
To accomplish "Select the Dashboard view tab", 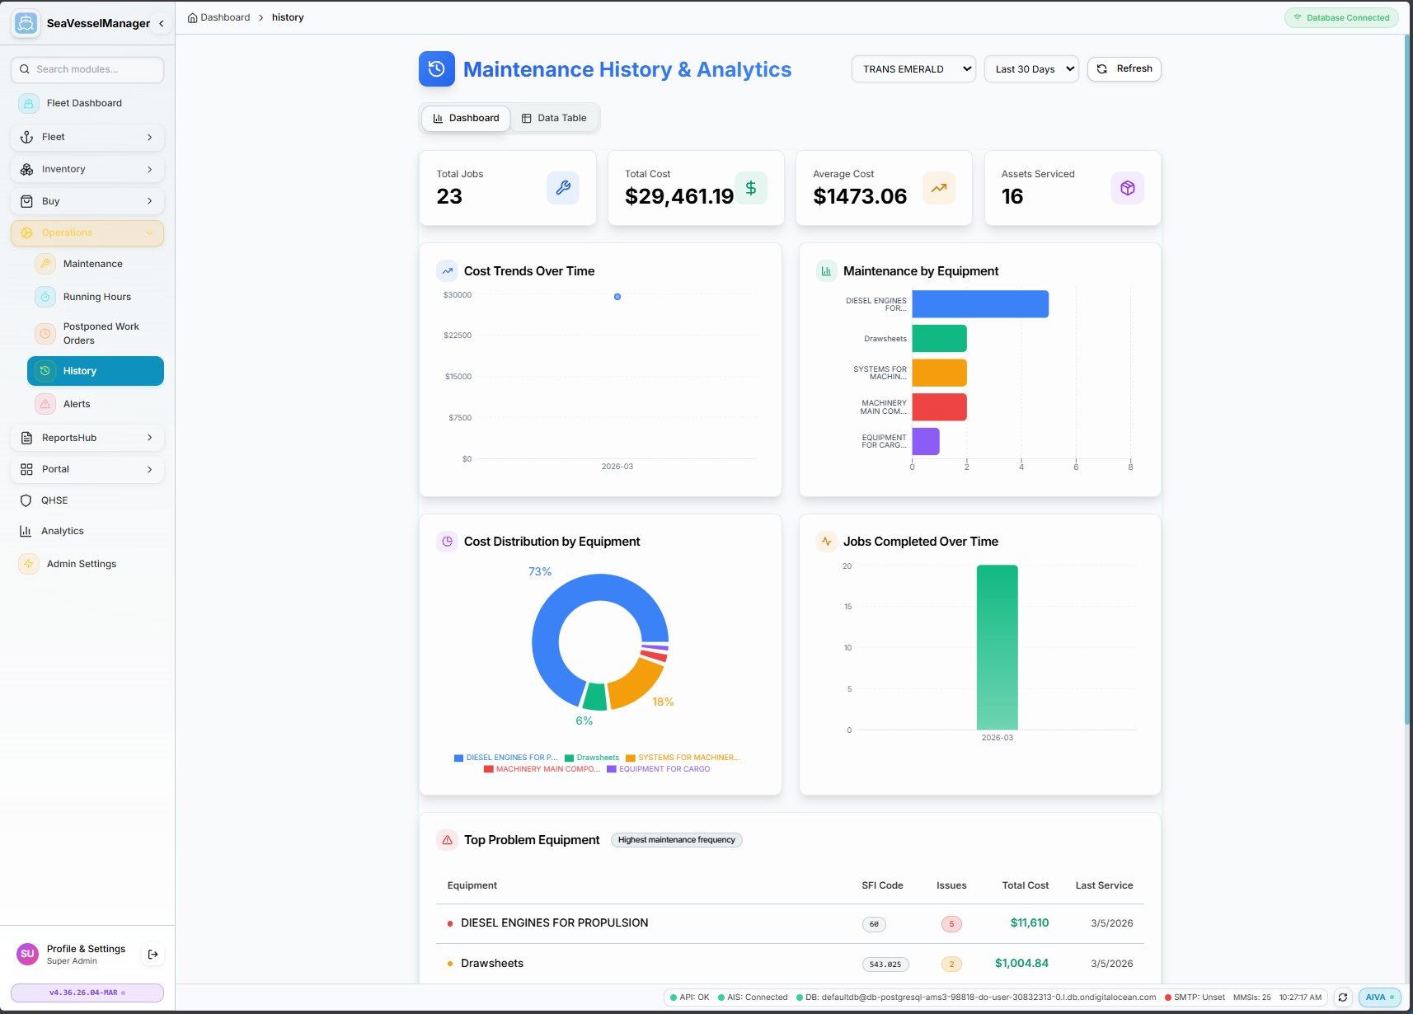I will coord(465,118).
